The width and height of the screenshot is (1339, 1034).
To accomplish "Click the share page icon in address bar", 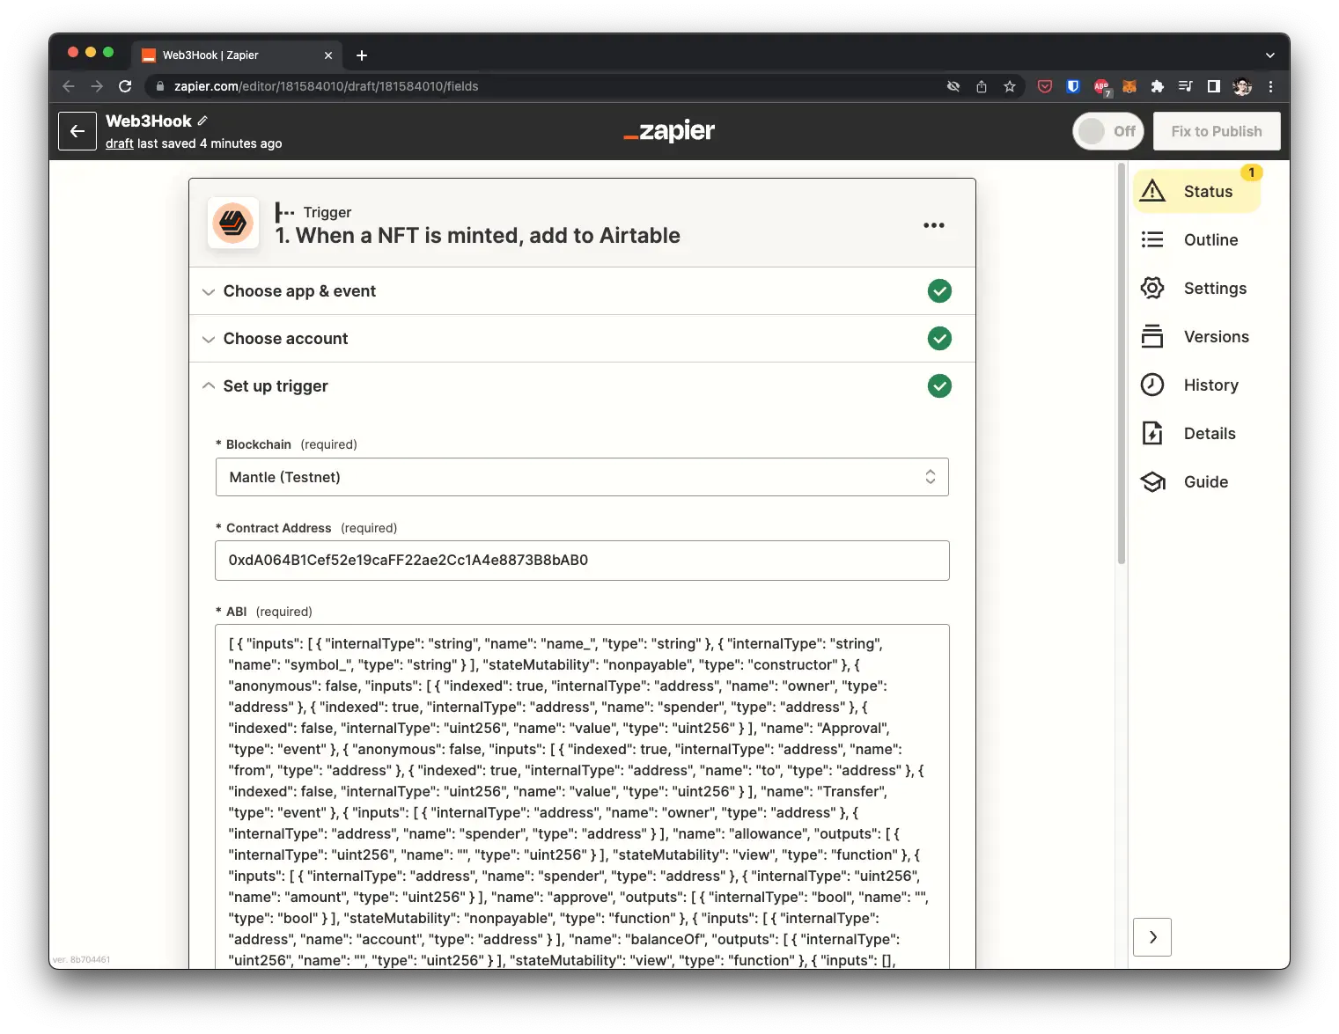I will (x=982, y=86).
